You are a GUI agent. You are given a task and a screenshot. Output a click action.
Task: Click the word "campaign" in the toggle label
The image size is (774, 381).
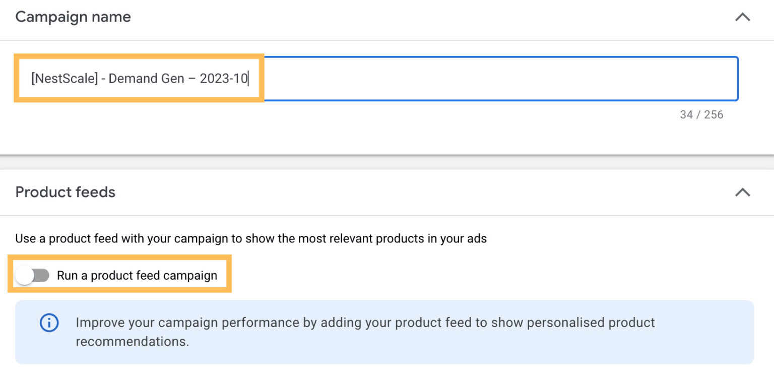[193, 276]
